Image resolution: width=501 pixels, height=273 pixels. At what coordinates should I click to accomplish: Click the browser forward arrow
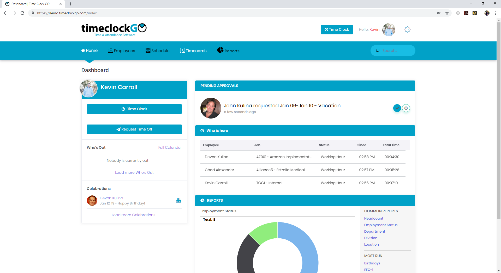(14, 13)
